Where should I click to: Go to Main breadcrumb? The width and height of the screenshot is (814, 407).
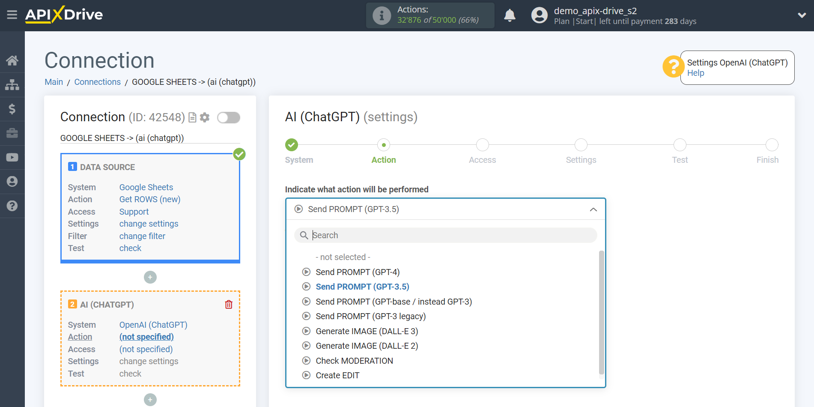pos(54,82)
